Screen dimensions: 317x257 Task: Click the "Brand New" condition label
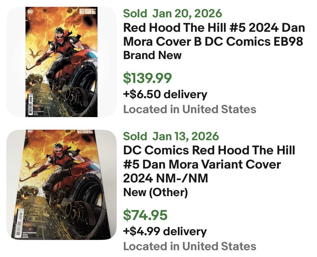[x=152, y=55]
